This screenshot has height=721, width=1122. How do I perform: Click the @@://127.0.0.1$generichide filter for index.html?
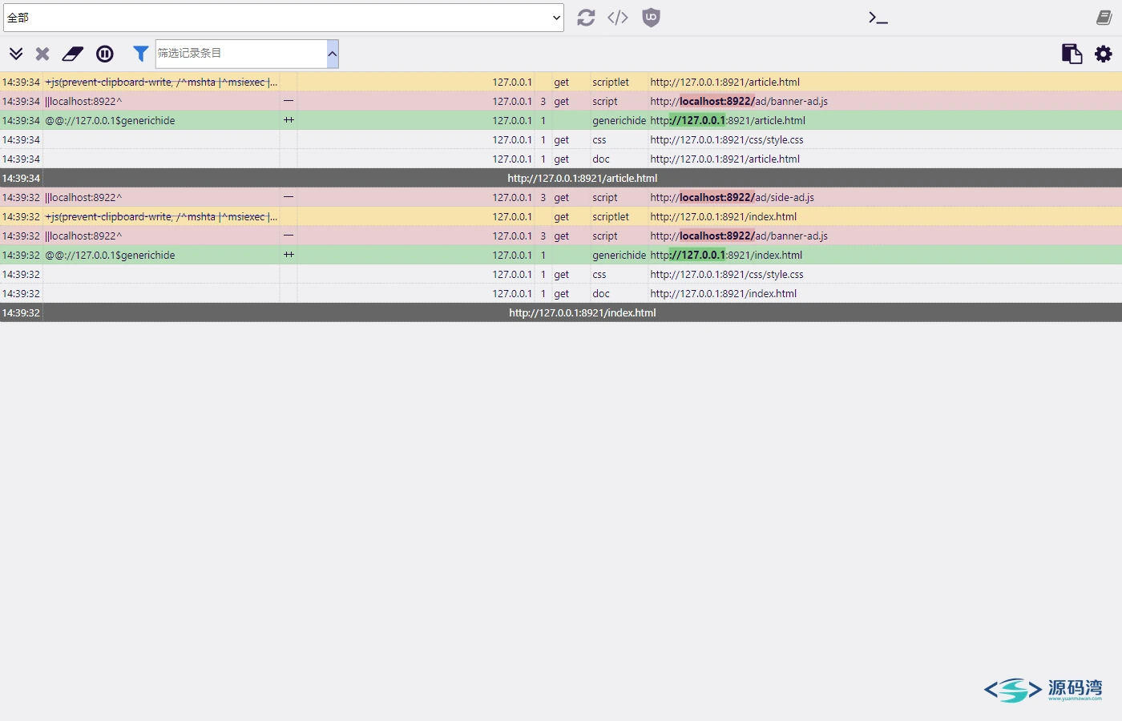coord(110,255)
